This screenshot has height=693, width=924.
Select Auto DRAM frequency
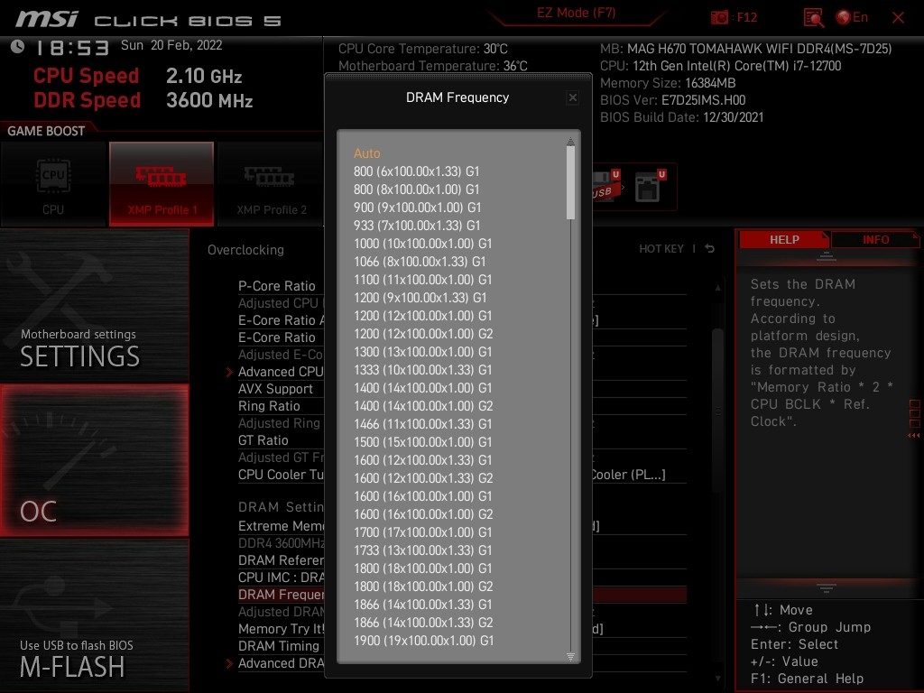click(367, 153)
